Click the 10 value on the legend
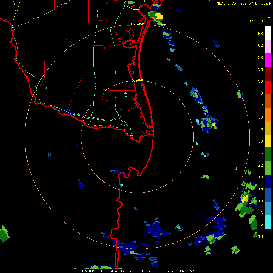 (x=261, y=201)
